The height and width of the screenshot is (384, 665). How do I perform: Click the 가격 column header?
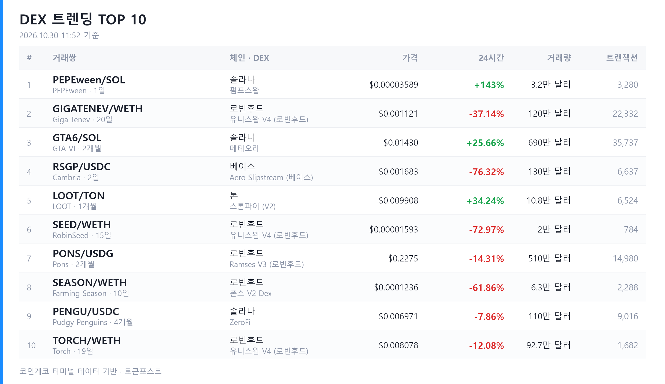[x=410, y=58]
